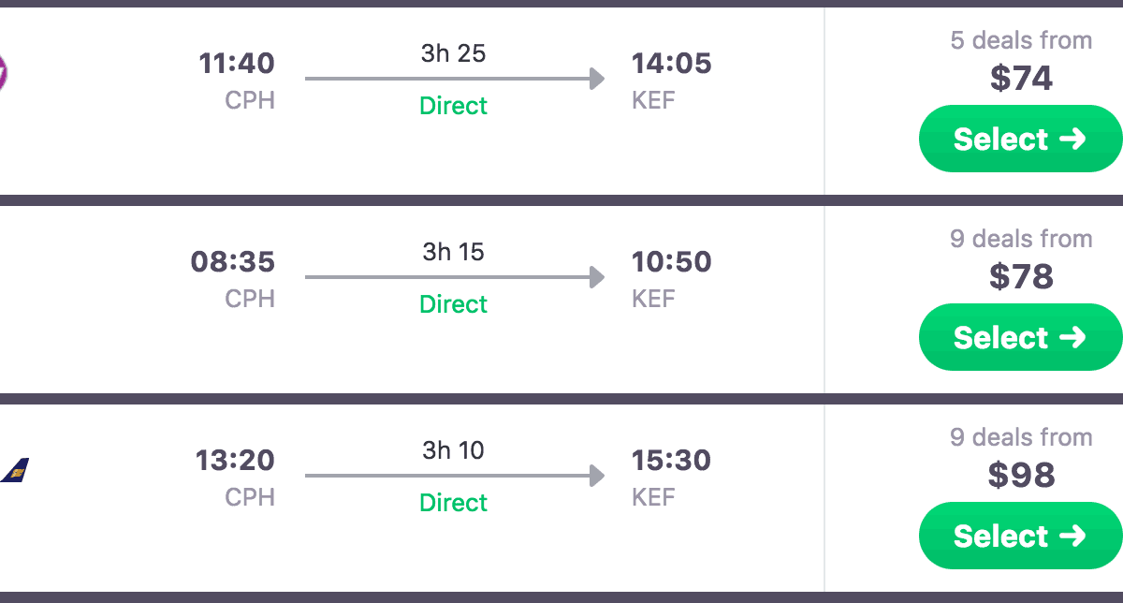Click the Direct label under 3h 10

pos(454,503)
